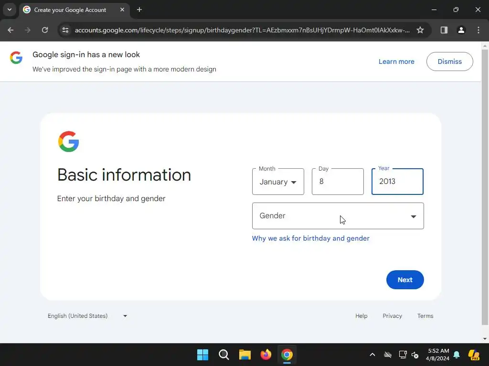Open the network status tray icon

[403, 355]
